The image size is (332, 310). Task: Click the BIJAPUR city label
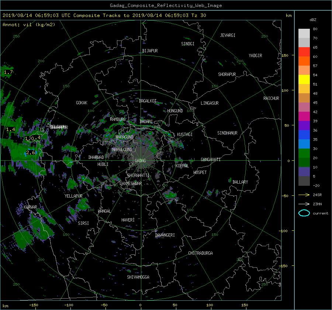pos(150,51)
